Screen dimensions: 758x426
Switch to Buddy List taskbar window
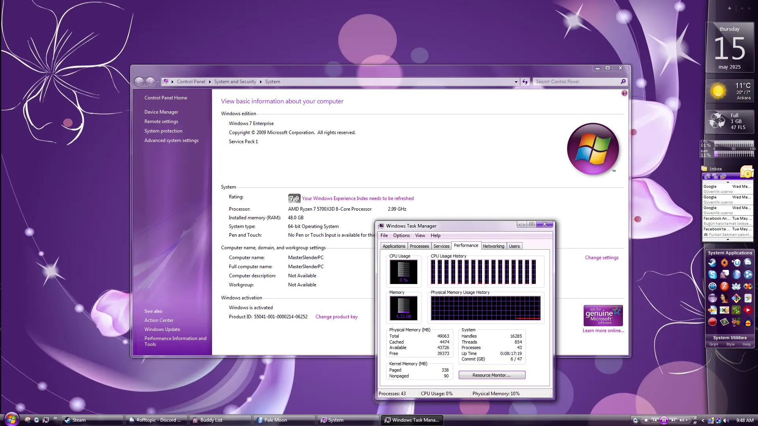220,420
